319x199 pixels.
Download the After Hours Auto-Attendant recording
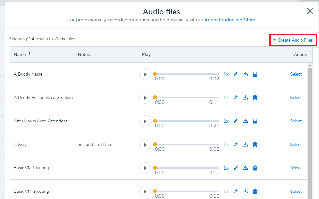tap(245, 121)
